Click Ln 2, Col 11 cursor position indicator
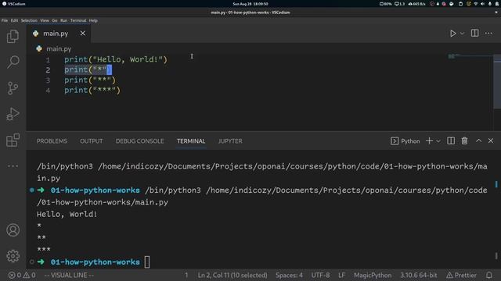This screenshot has height=281, width=501. pos(232,276)
